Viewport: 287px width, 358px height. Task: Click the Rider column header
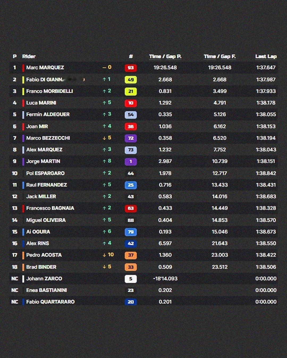[x=29, y=56]
